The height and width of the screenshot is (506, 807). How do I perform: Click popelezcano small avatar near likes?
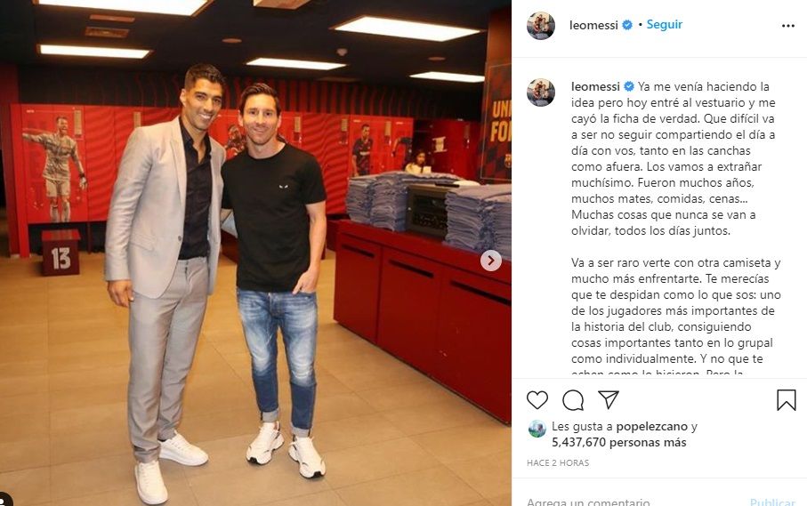(x=537, y=429)
